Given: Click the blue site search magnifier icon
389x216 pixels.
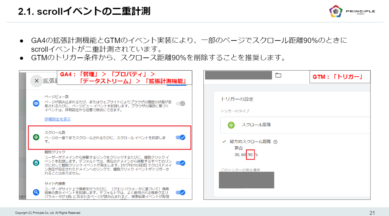Looking at the screenshot, I should click(36, 192).
